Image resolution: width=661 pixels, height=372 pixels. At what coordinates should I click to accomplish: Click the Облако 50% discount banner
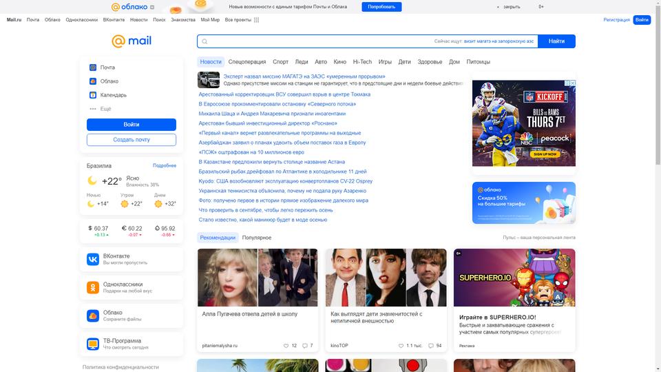click(523, 203)
